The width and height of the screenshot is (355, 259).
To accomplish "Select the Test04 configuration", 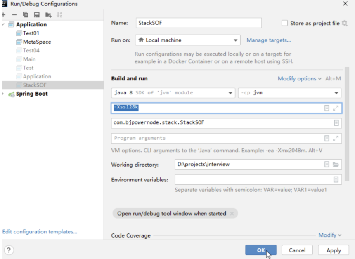I will coord(31,50).
